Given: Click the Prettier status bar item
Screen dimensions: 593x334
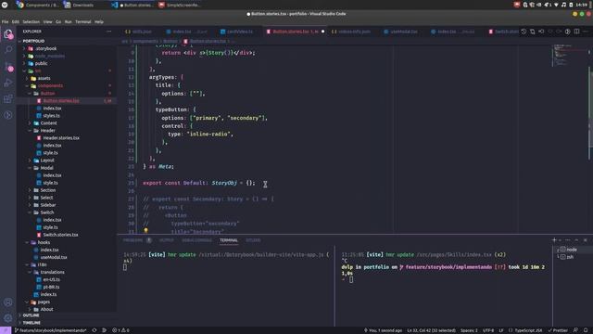Looking at the screenshot, I should (x=558, y=330).
